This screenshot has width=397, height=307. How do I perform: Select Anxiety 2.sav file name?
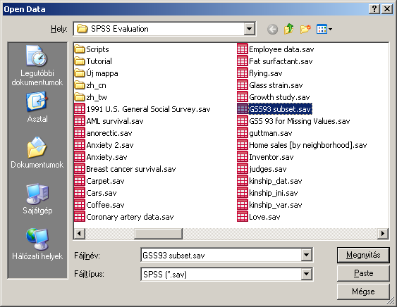[x=109, y=145]
